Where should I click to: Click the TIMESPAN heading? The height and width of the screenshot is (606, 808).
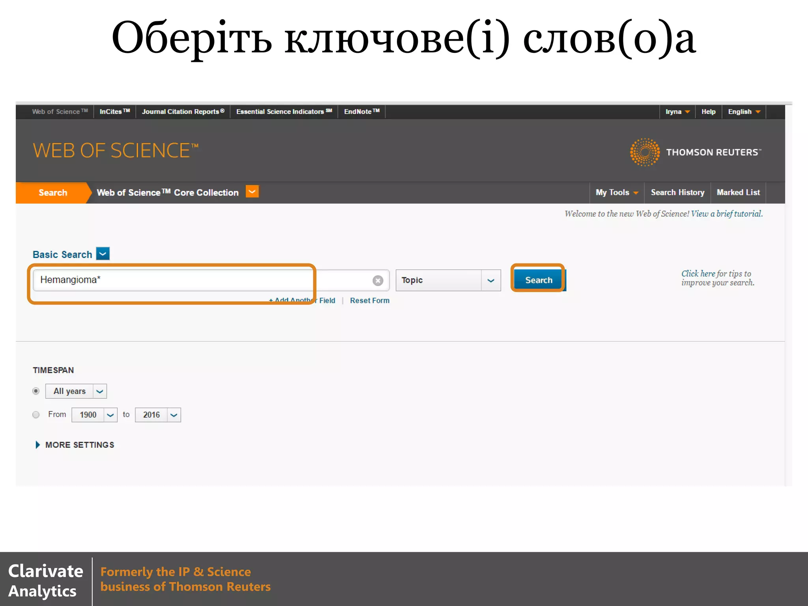tap(53, 370)
